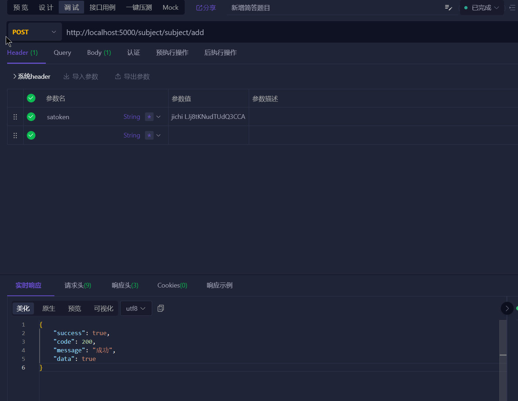Select the 实时响应 tab
The image size is (518, 401).
[28, 285]
